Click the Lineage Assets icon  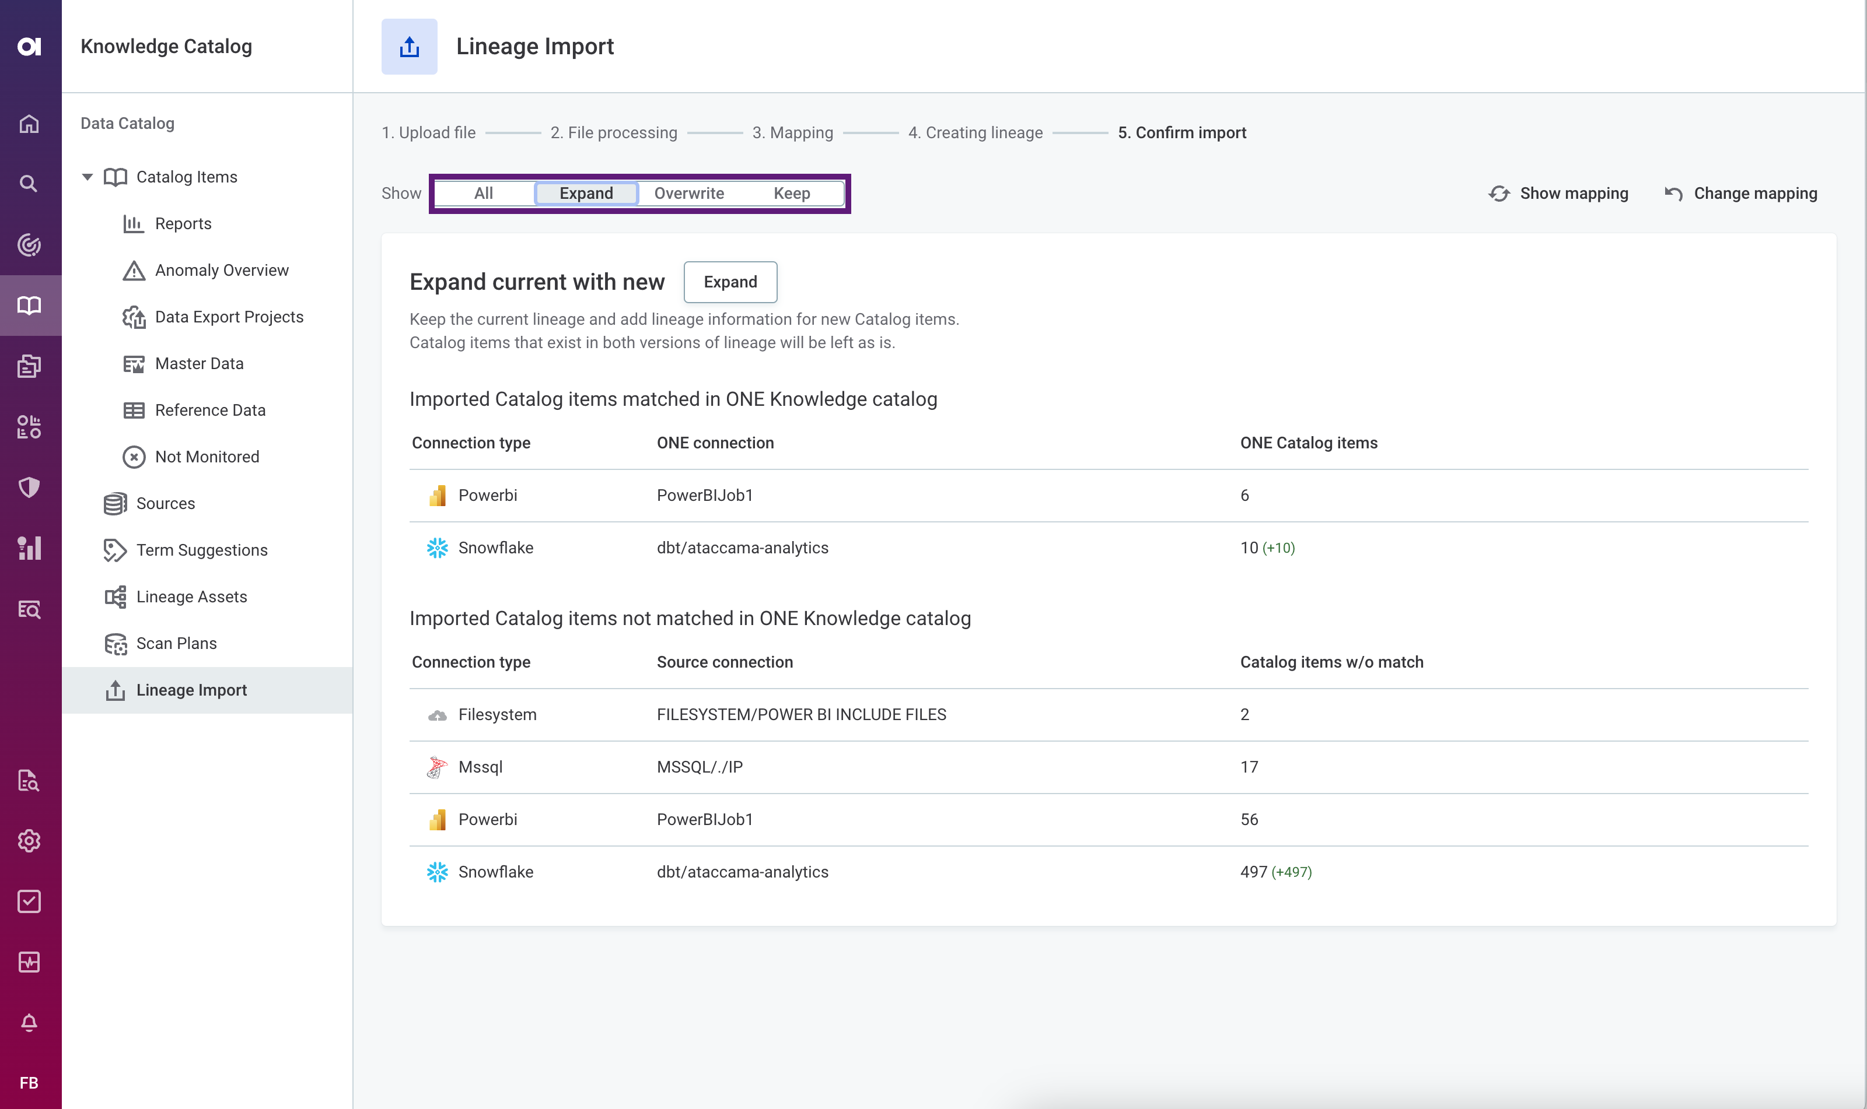[116, 596]
